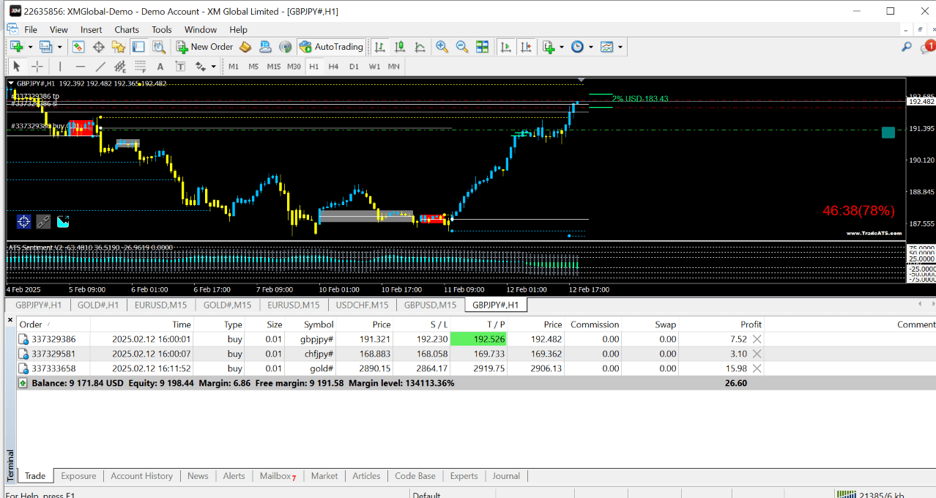Viewport: 936px width, 498px height.
Task: Toggle the AutoTrading button
Action: tap(331, 47)
